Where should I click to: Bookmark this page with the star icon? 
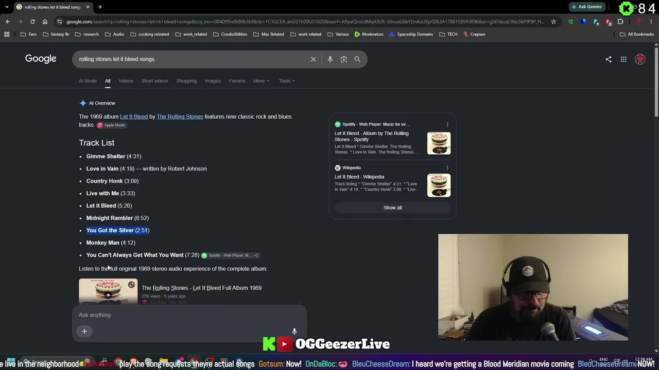(x=553, y=22)
